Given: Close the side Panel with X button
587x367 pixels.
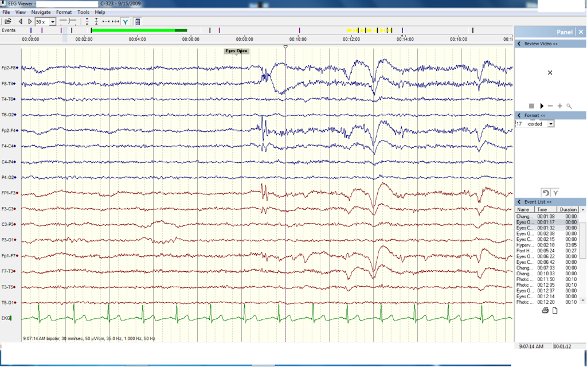Looking at the screenshot, I should click(x=581, y=33).
